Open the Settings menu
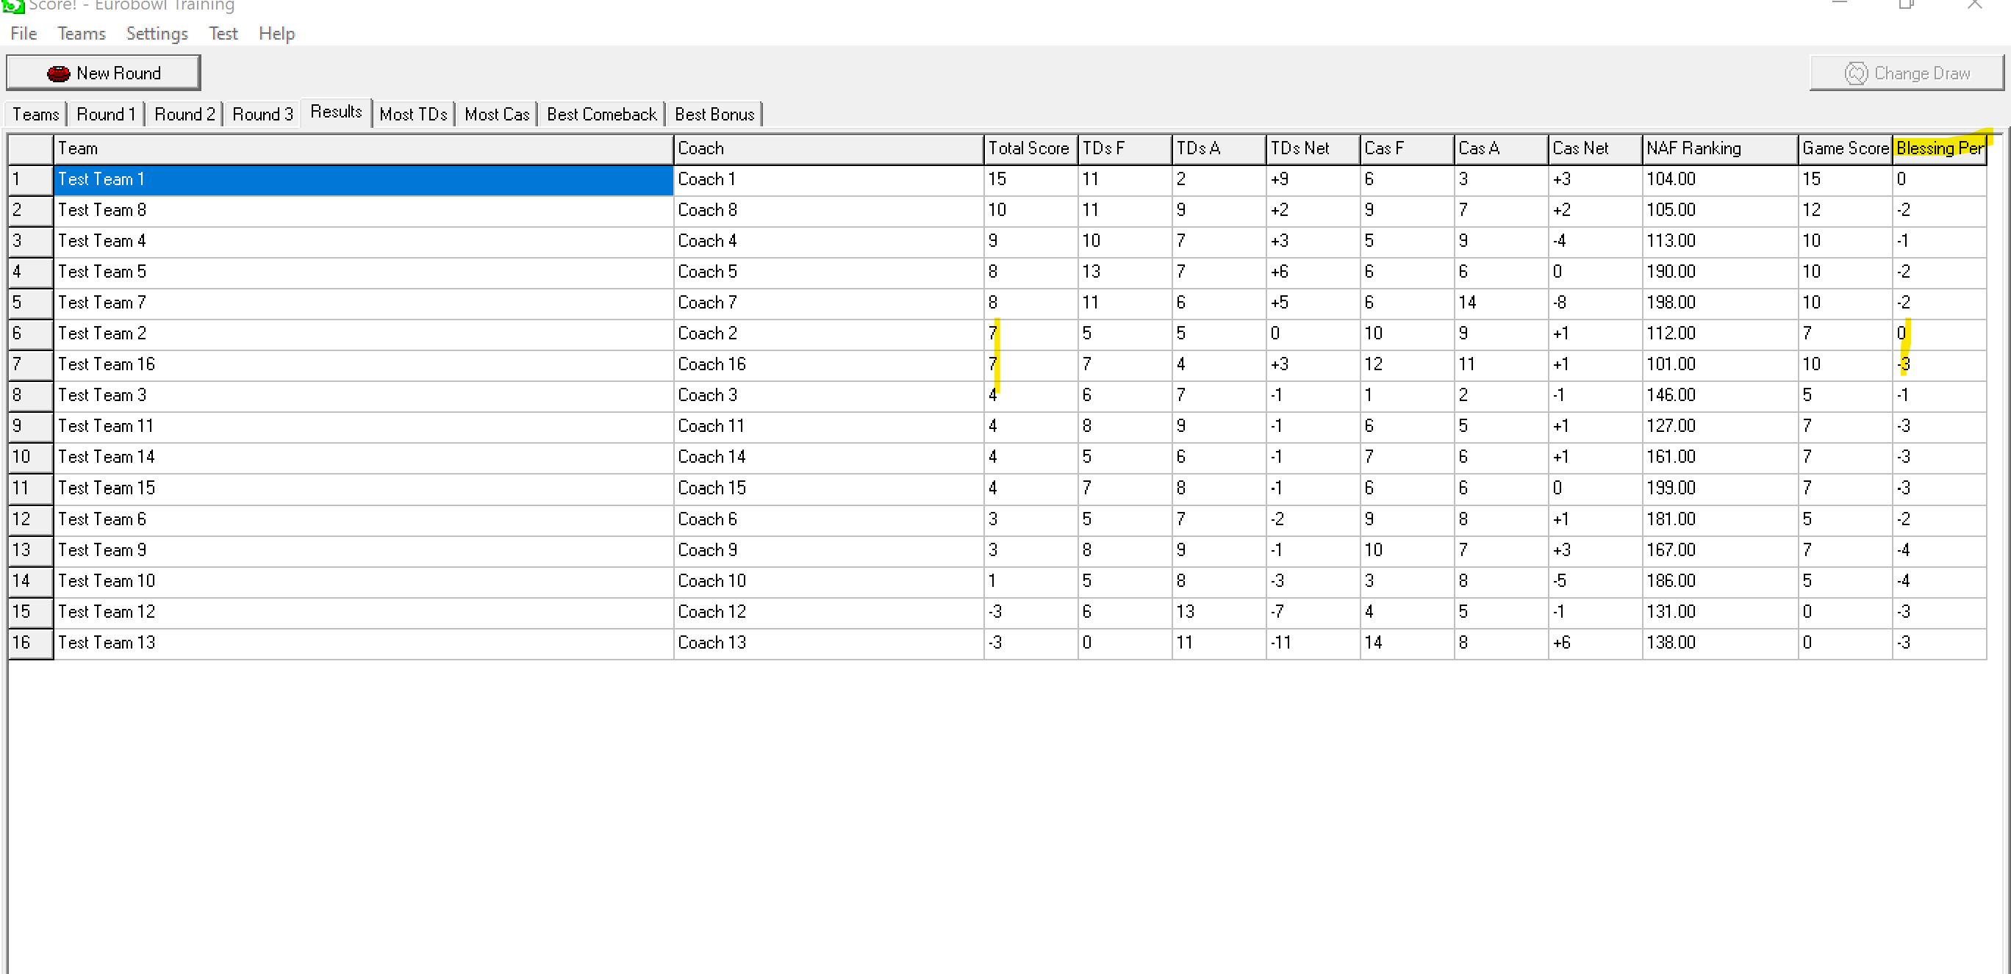The height and width of the screenshot is (974, 2011). [157, 34]
